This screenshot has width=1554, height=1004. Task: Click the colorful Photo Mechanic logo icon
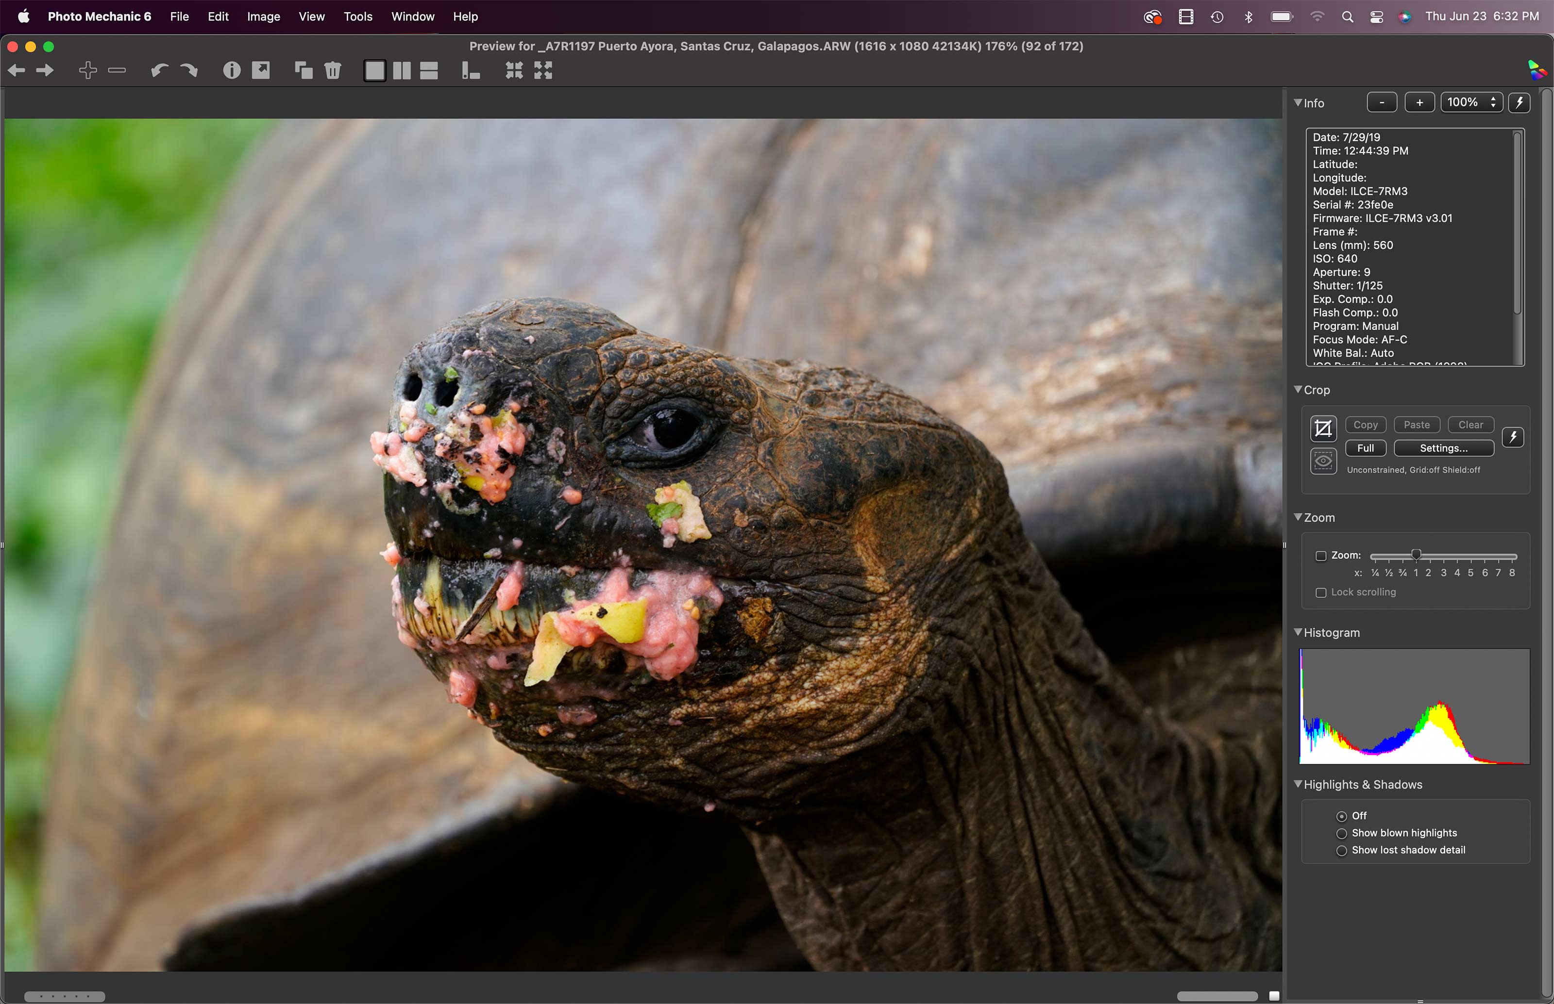point(1537,70)
